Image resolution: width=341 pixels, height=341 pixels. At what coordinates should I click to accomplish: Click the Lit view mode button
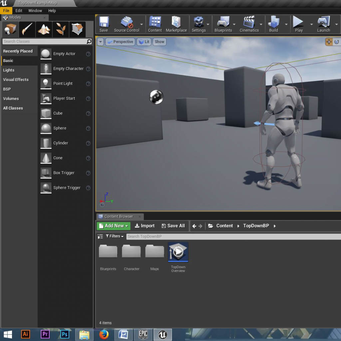pyautogui.click(x=144, y=42)
